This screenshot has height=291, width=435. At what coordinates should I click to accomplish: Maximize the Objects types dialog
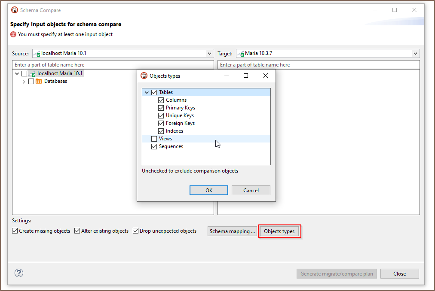[x=246, y=76]
